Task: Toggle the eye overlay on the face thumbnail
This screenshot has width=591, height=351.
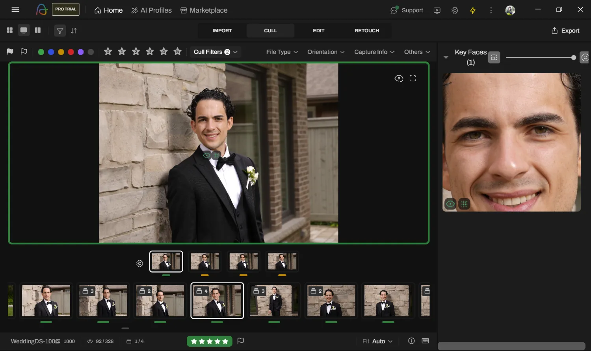Action: pyautogui.click(x=450, y=204)
